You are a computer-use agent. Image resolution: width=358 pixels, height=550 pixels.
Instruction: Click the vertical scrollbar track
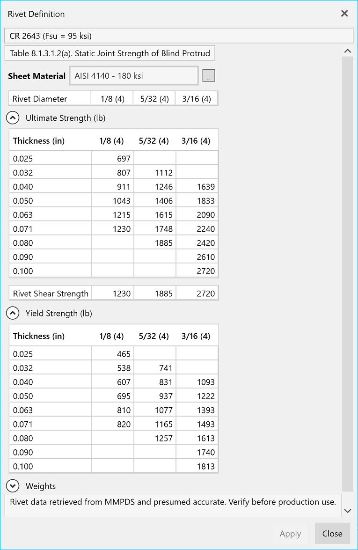click(348, 274)
